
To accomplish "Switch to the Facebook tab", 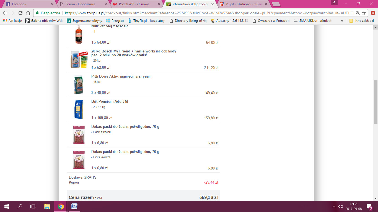I will pyautogui.click(x=29, y=4).
